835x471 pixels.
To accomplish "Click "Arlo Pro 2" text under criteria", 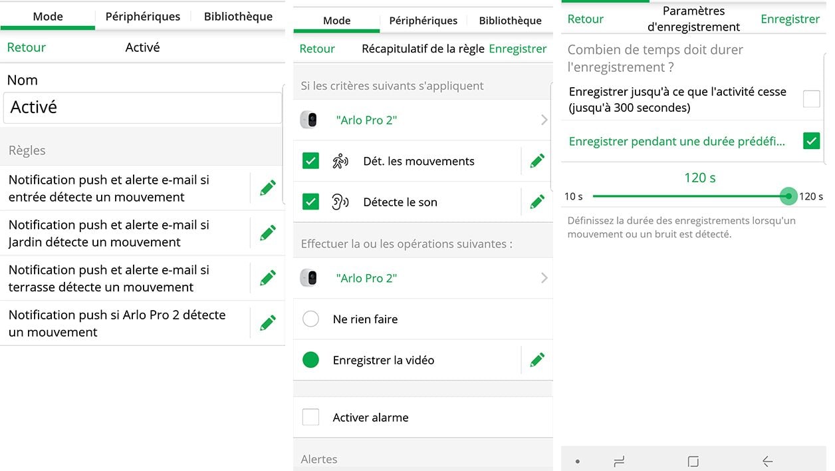I will 366,120.
